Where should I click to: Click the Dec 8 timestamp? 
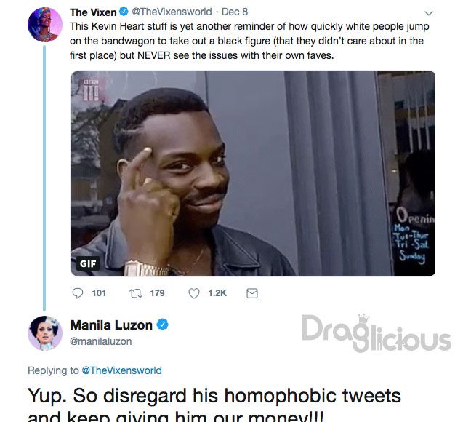click(x=235, y=12)
